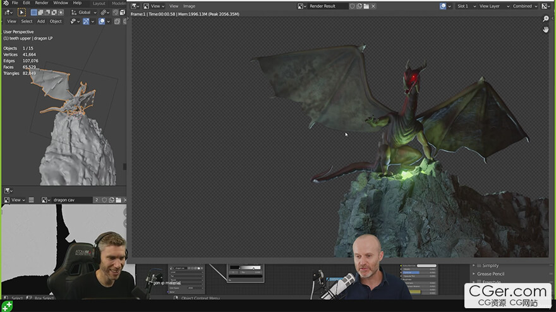Open the viewport Object menu
Screen dimensions: 556x312
coord(56,21)
